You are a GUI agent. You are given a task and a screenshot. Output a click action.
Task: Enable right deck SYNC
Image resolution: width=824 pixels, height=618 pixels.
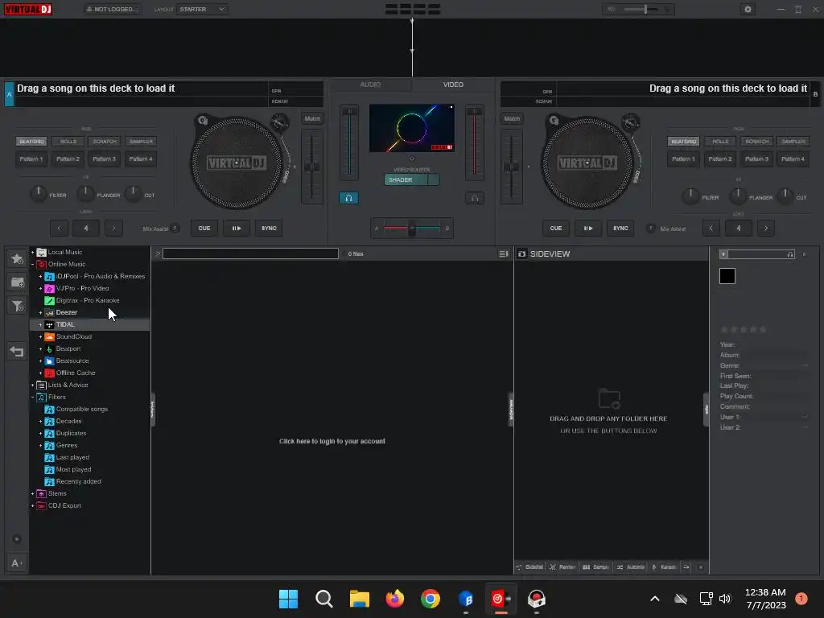tap(620, 228)
